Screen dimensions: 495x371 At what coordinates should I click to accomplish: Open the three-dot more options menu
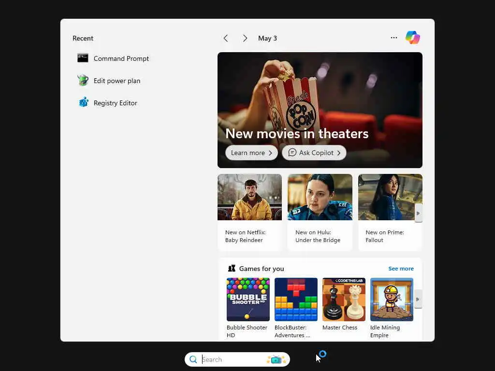(x=393, y=38)
